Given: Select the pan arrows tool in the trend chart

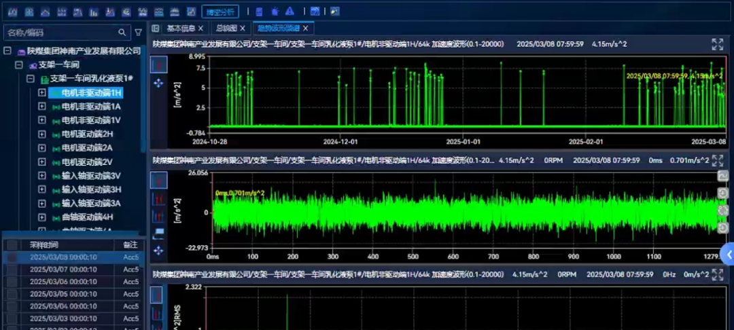Looking at the screenshot, I should click(x=158, y=84).
